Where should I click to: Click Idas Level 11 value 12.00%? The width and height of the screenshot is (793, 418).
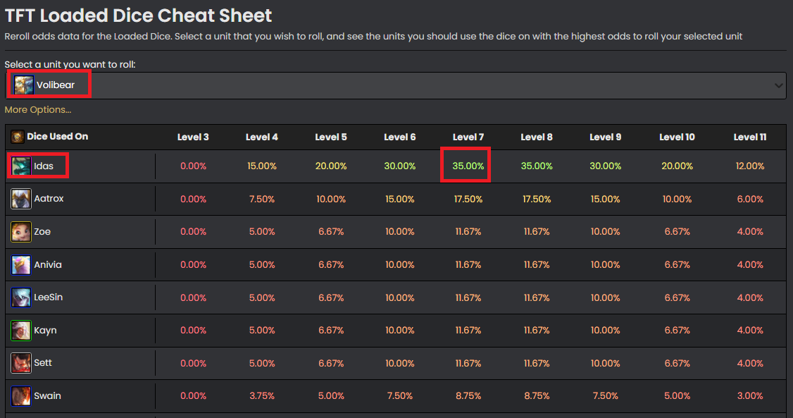[750, 166]
